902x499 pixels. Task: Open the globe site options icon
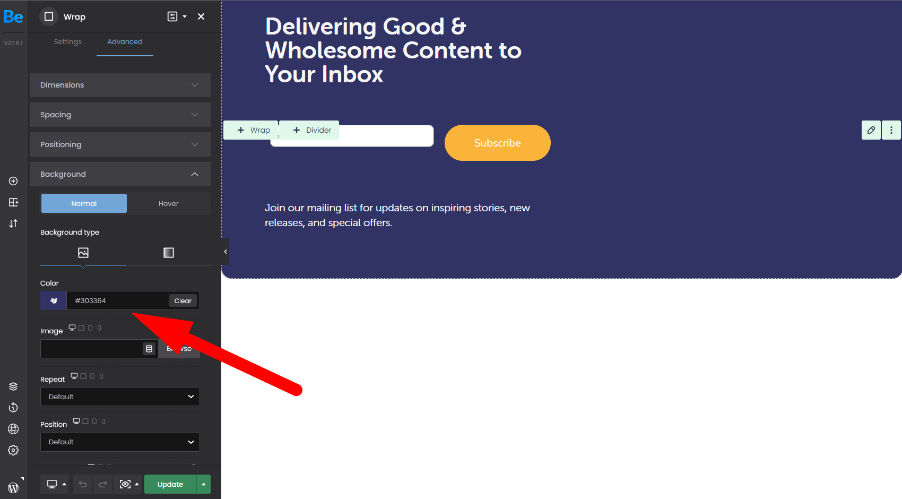click(13, 429)
